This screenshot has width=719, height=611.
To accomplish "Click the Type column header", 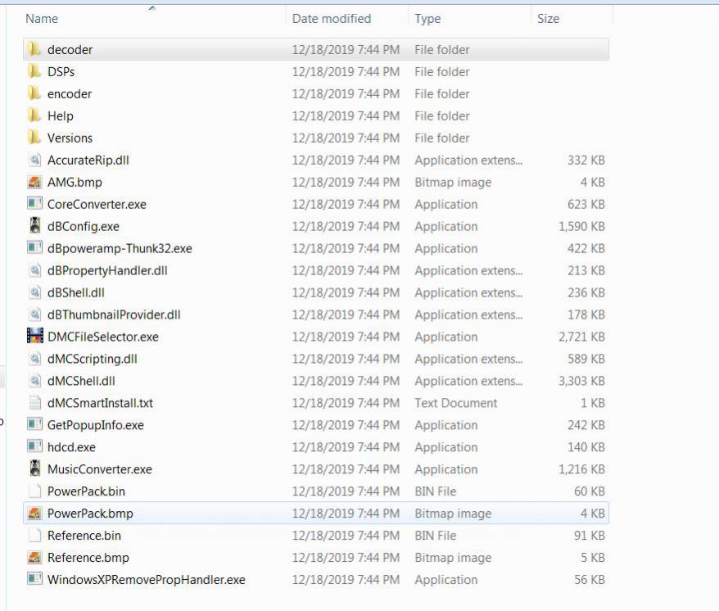I will (x=427, y=18).
